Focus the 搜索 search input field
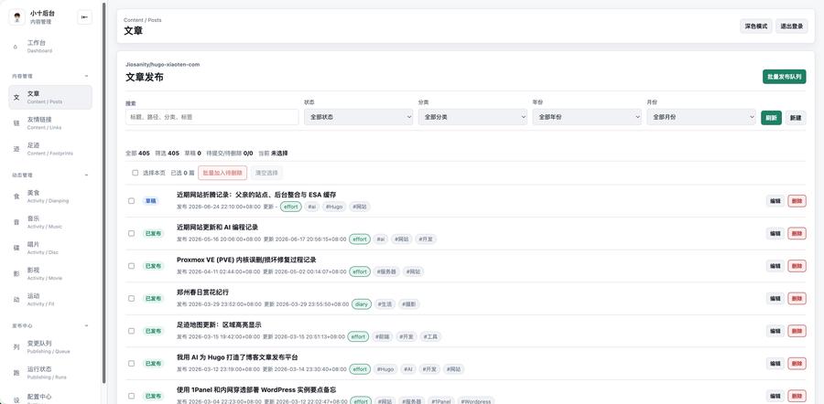The width and height of the screenshot is (824, 404). tap(211, 117)
